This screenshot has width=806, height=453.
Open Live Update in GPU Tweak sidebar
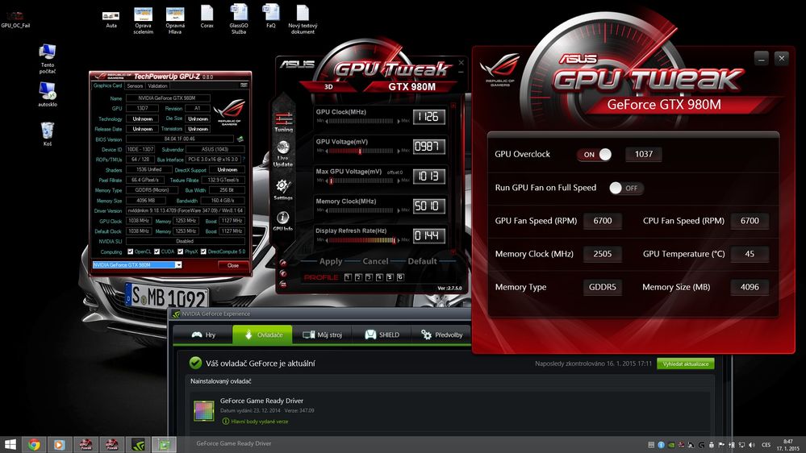(x=282, y=154)
